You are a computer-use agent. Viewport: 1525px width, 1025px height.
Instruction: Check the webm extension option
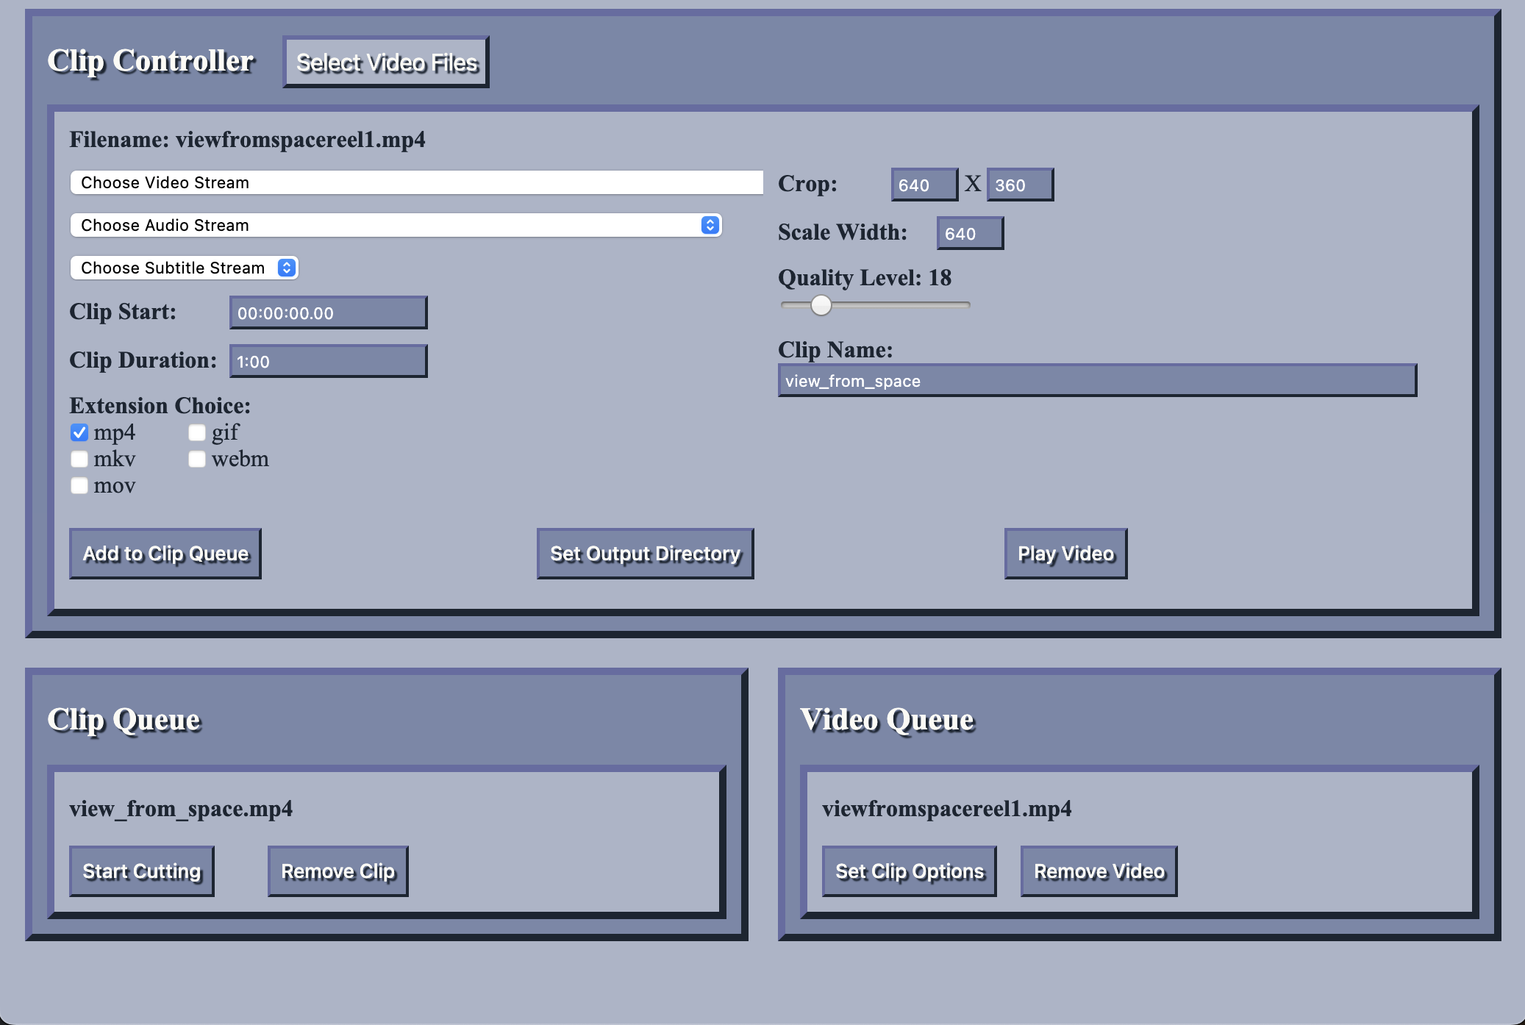click(x=196, y=459)
